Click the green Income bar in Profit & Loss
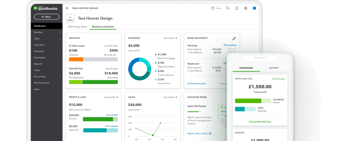The image size is (341, 141). 101,119
